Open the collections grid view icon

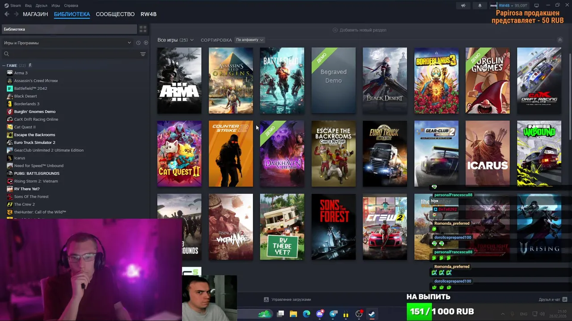pyautogui.click(x=143, y=29)
